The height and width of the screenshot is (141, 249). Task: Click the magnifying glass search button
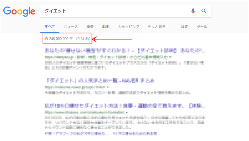(204, 11)
